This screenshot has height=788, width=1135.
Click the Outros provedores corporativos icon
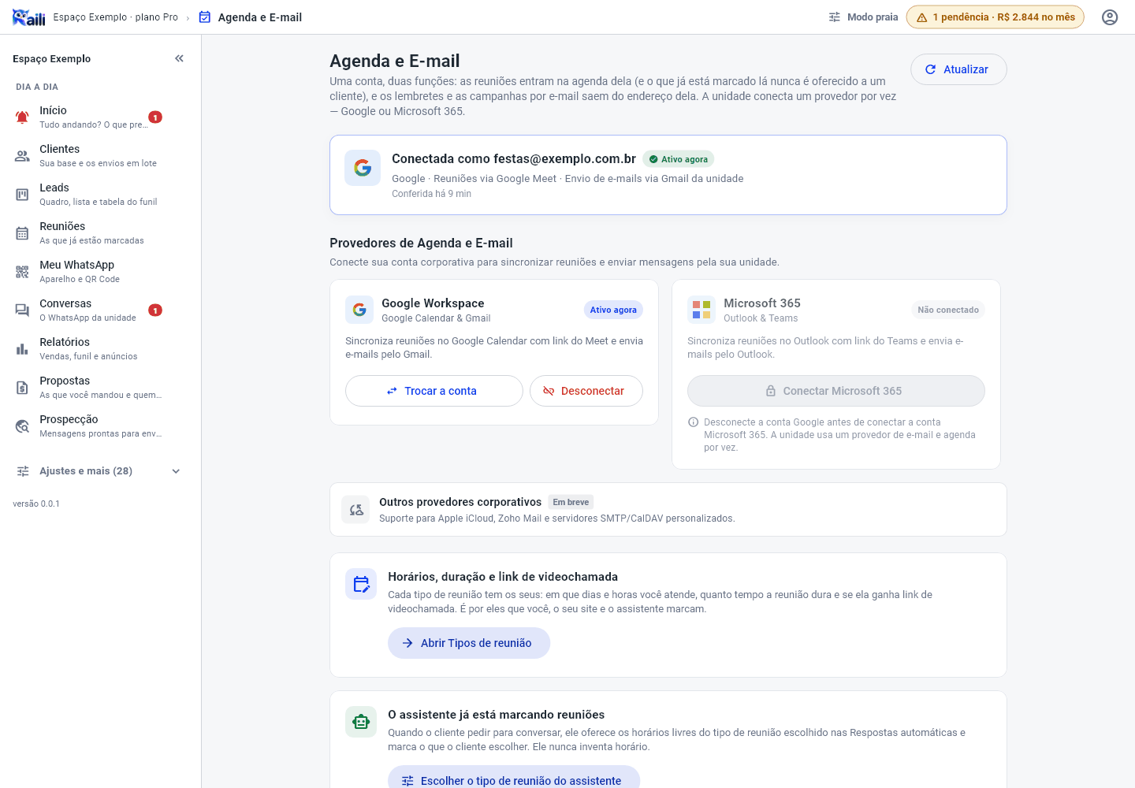tap(356, 510)
